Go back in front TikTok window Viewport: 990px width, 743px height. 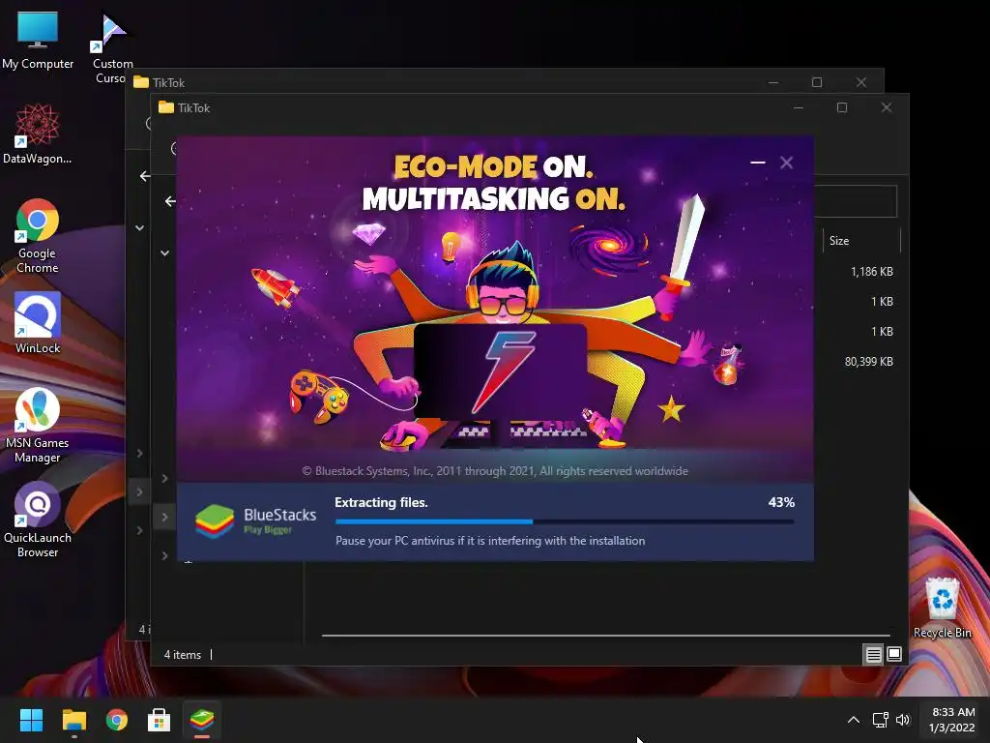coord(170,201)
